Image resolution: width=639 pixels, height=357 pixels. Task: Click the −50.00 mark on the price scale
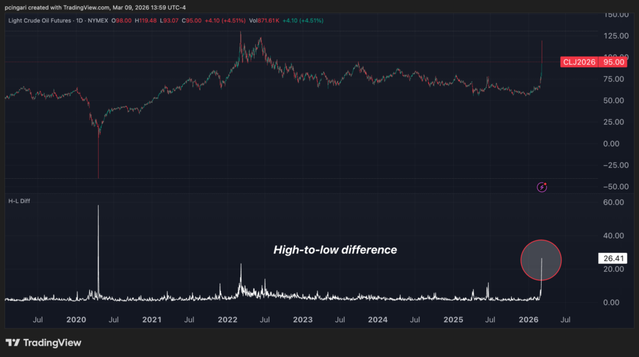click(x=614, y=187)
